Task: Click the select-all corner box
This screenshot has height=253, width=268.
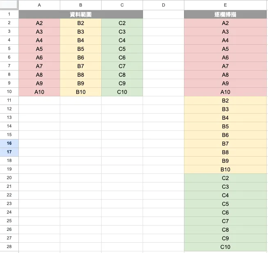Action: (x=9, y=5)
